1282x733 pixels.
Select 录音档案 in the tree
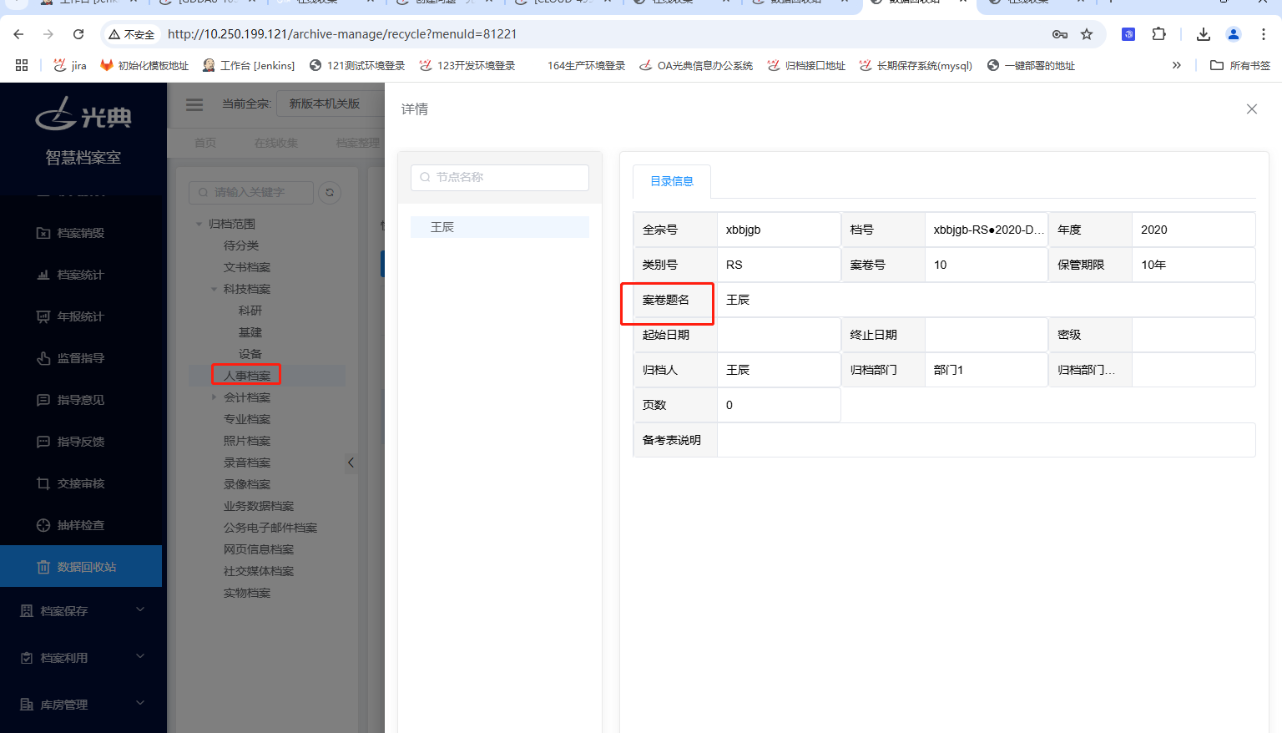[247, 463]
